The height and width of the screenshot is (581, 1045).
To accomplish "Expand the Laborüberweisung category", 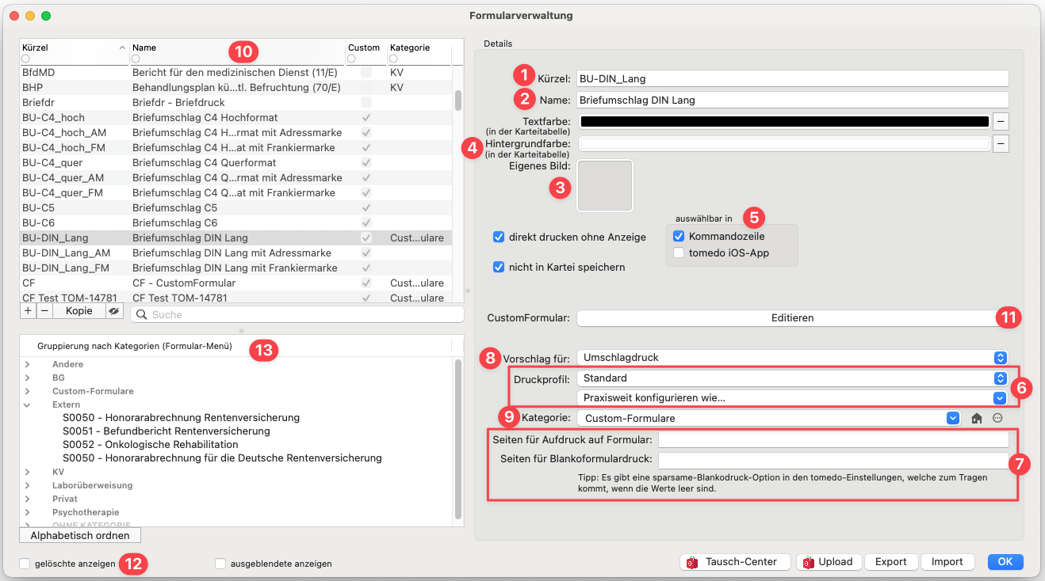I will pos(28,485).
